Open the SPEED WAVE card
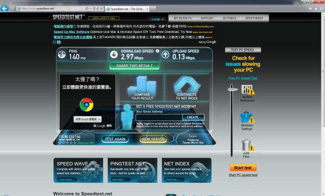The height and width of the screenshot is (196, 325). [x=78, y=170]
